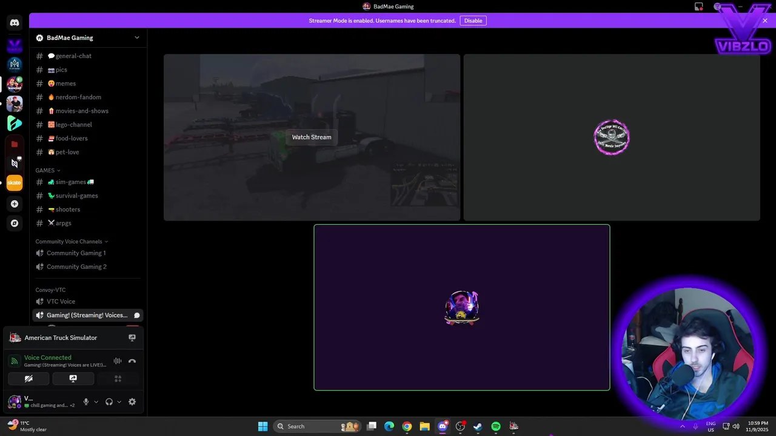
Task: Open the general-chat channel
Action: coord(87,56)
